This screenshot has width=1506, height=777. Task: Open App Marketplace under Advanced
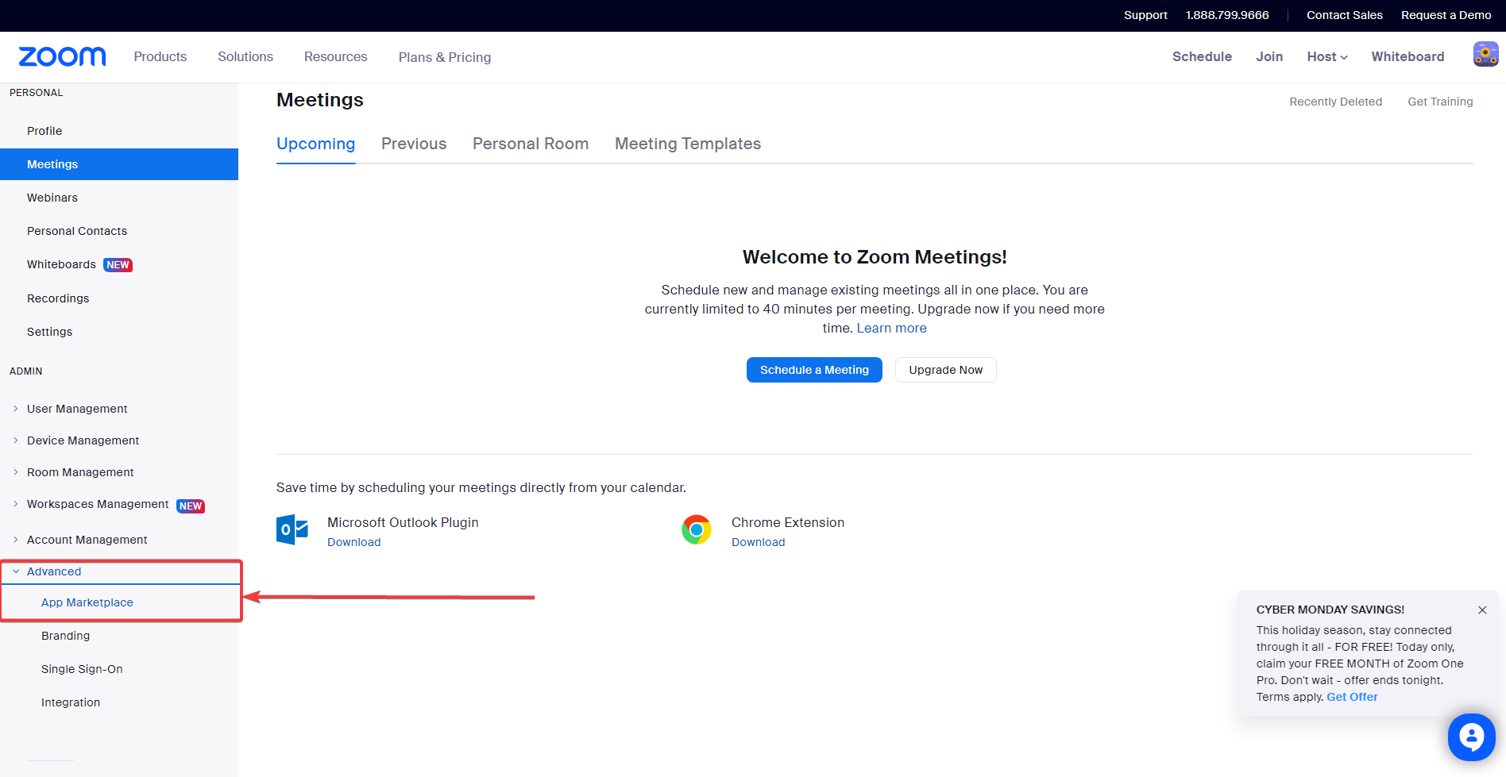click(x=87, y=602)
